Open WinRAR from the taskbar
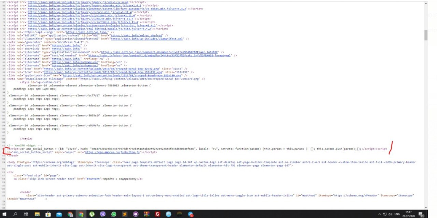 (x=146, y=214)
